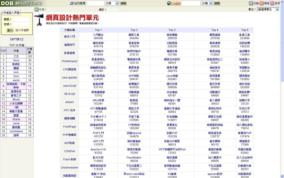Open the Apache+CGI article link
The height and width of the screenshot is (178, 284).
coord(98,150)
